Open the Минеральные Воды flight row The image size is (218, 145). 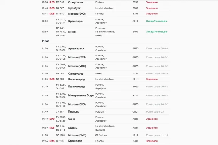click(x=105, y=95)
